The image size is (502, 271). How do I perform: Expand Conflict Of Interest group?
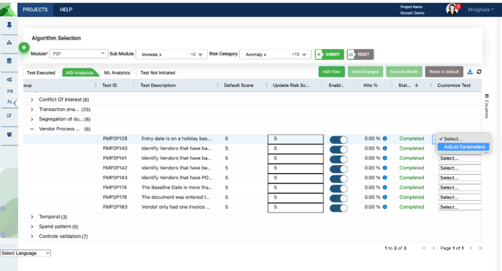32,99
